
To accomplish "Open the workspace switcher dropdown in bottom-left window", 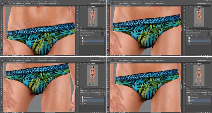I will click(97, 61).
